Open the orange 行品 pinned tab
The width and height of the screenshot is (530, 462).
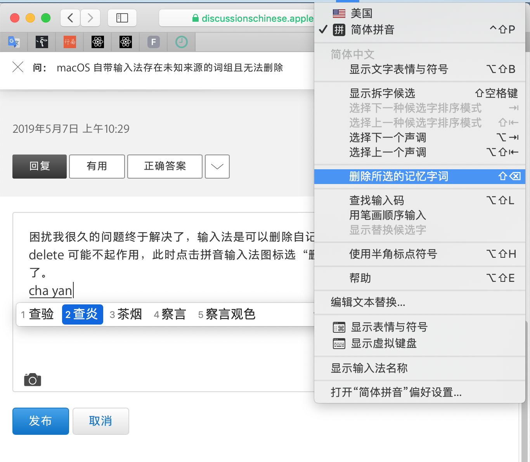pyautogui.click(x=70, y=42)
